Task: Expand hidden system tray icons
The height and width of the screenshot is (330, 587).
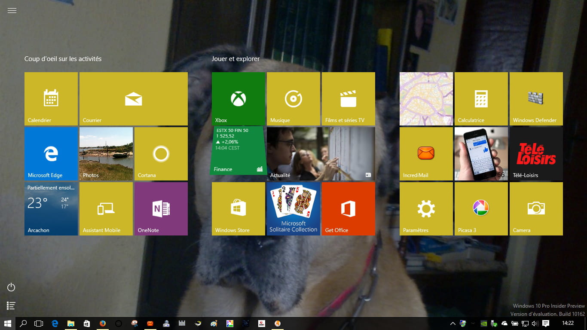Action: (452, 324)
